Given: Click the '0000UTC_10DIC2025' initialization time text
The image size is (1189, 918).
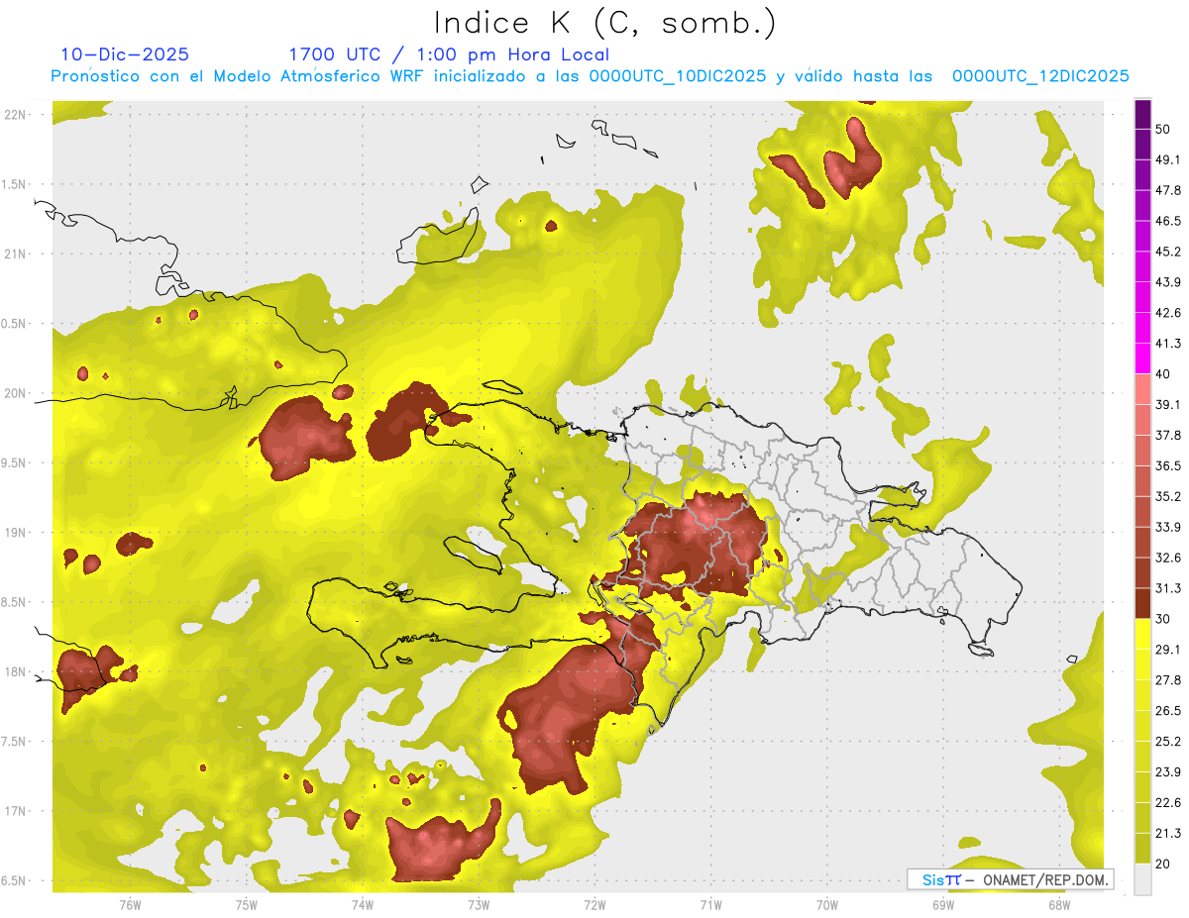Looking at the screenshot, I should coord(678,76).
